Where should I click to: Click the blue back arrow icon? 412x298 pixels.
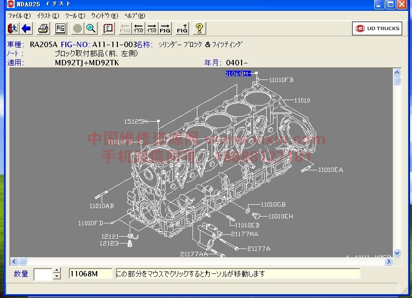point(27,28)
